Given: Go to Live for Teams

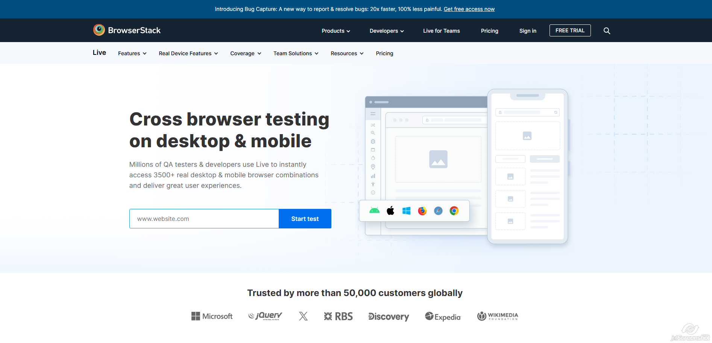Looking at the screenshot, I should [441, 31].
